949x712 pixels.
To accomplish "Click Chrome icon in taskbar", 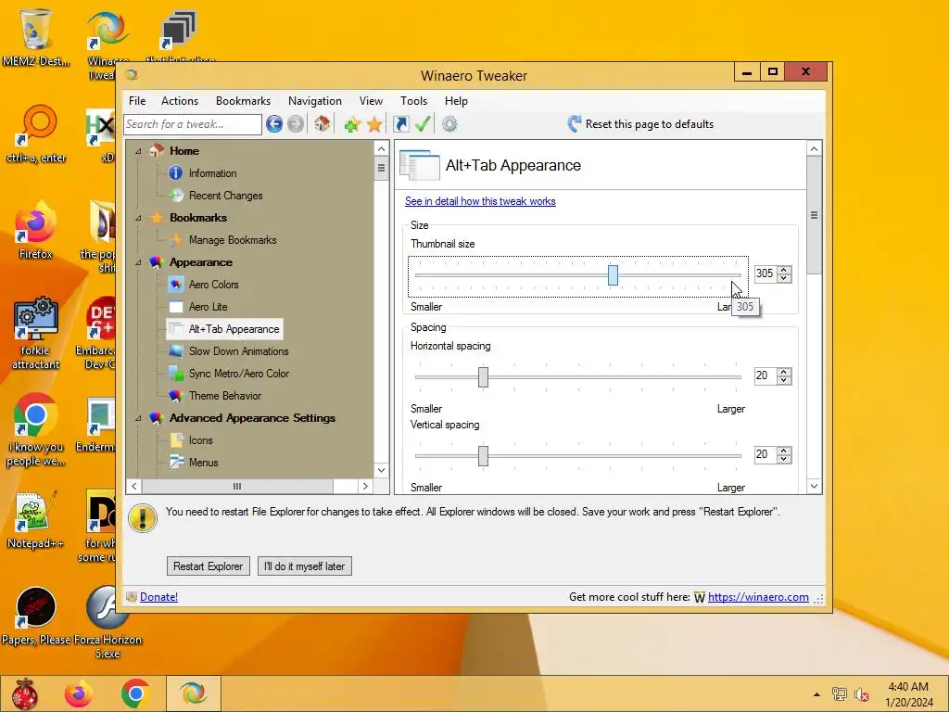I will (x=135, y=693).
